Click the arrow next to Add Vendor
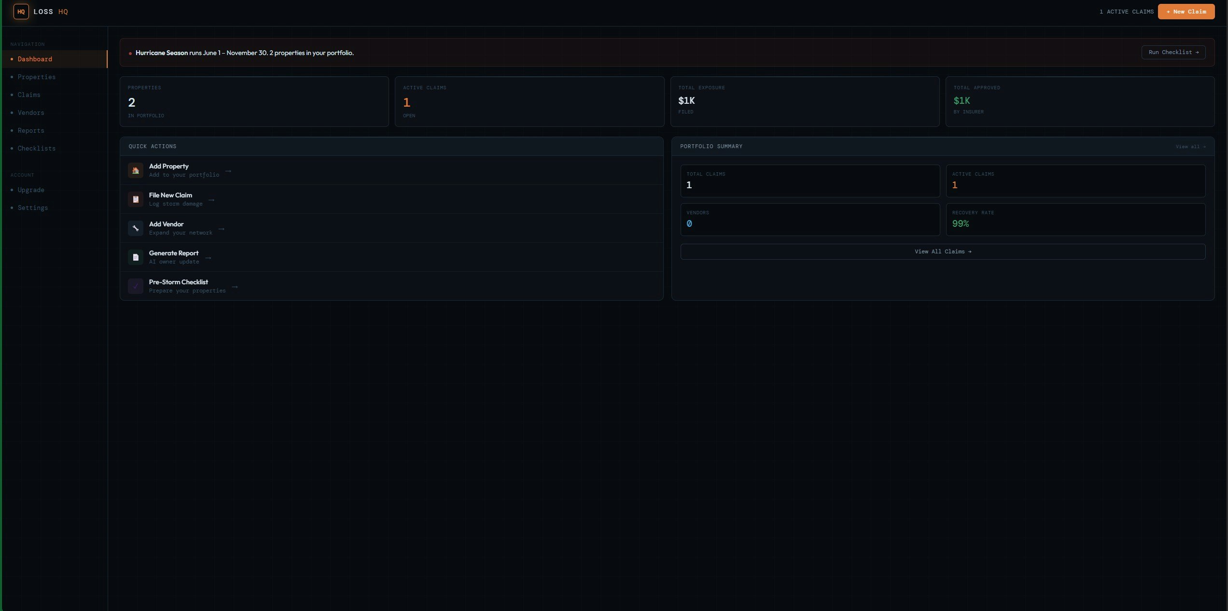The image size is (1228, 611). [x=222, y=229]
